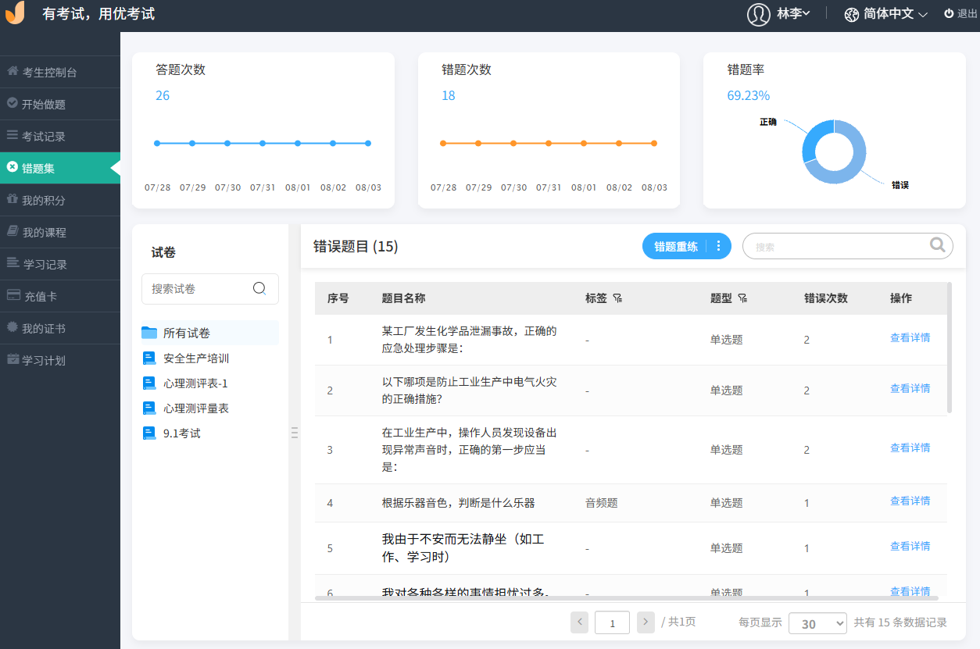This screenshot has width=980, height=649.
Task: Select 9.1考试 exam
Action: pos(182,433)
